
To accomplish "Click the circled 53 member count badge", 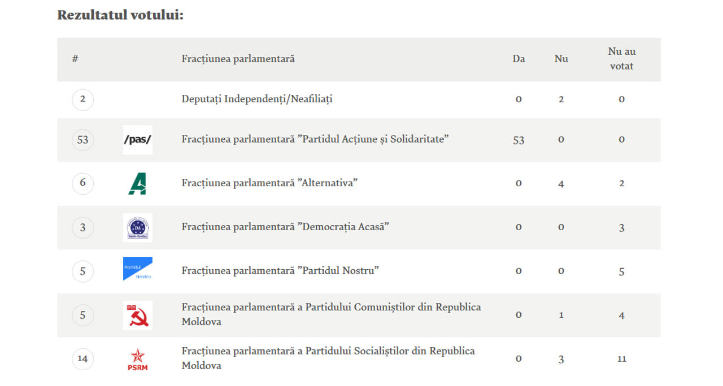I will 83,140.
